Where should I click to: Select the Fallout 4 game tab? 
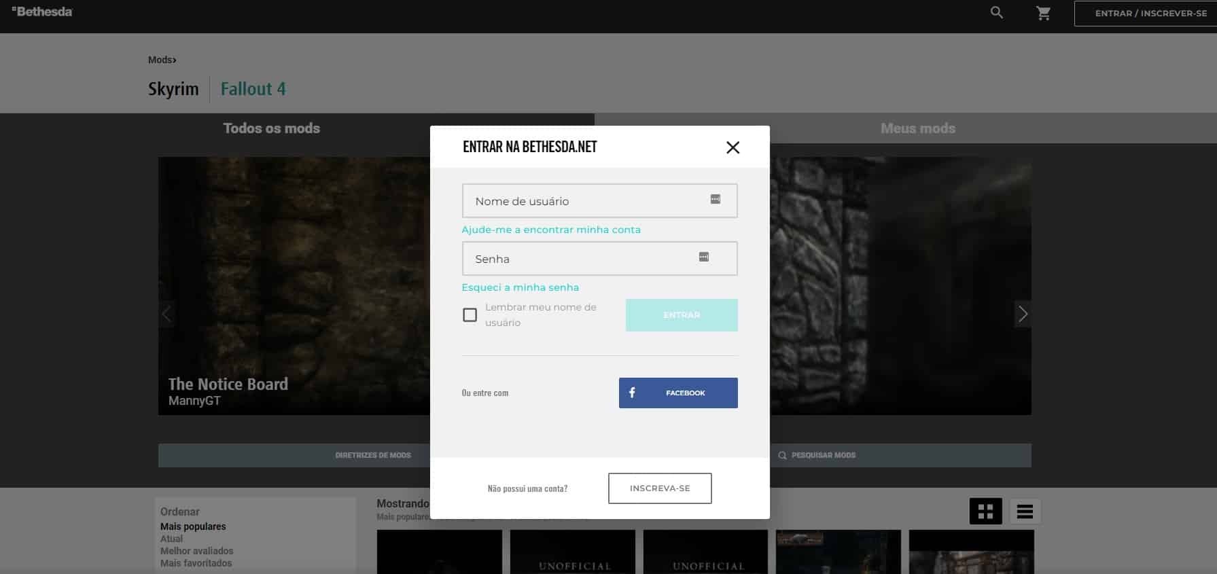pos(253,89)
